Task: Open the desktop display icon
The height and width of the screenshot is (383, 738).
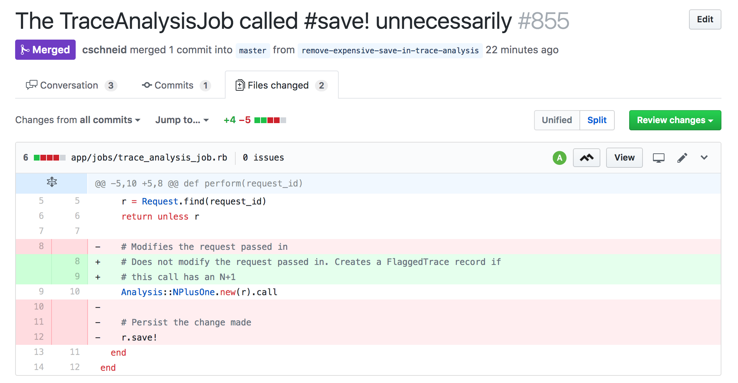Action: [658, 158]
